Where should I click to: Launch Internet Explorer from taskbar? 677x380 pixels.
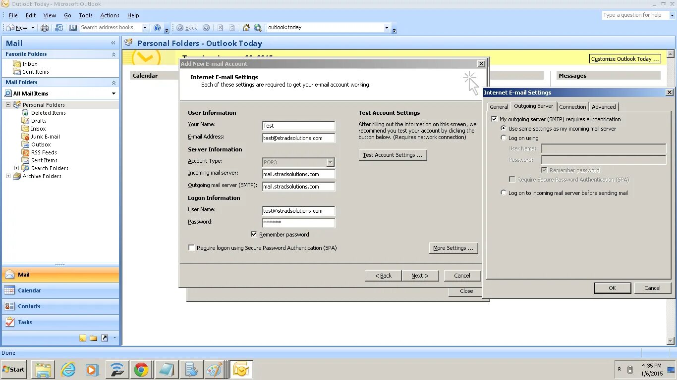[68, 370]
